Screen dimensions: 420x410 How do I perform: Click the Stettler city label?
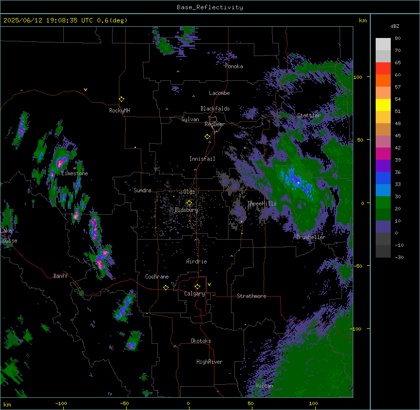309,115
